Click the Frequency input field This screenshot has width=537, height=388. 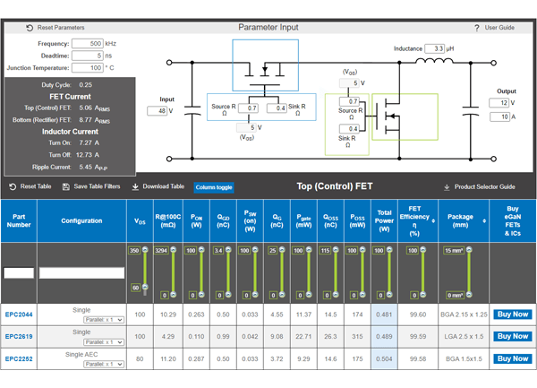click(88, 43)
